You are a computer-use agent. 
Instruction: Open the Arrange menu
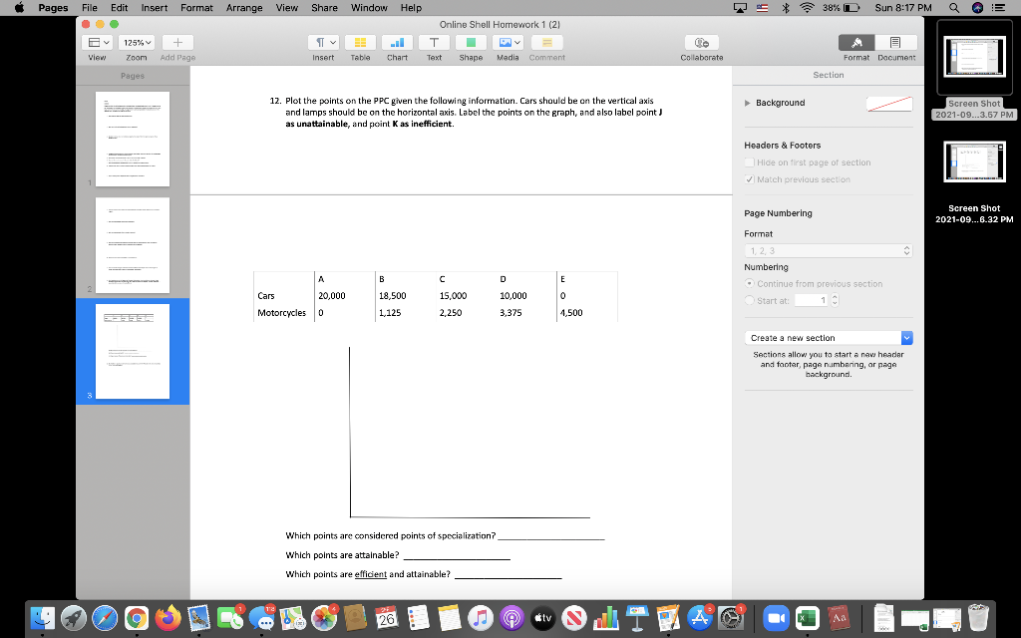tap(244, 7)
